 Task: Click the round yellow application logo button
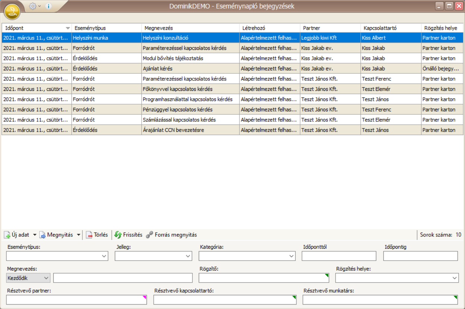click(12, 12)
